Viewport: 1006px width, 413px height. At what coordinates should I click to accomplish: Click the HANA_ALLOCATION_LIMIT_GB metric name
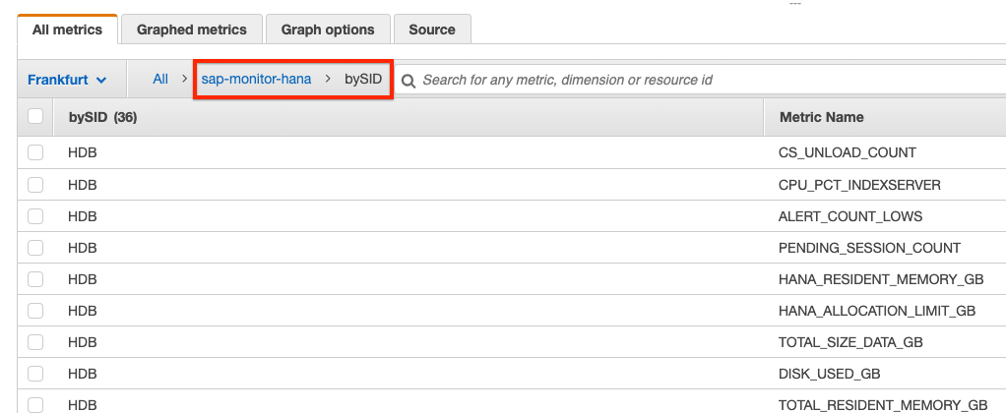876,311
